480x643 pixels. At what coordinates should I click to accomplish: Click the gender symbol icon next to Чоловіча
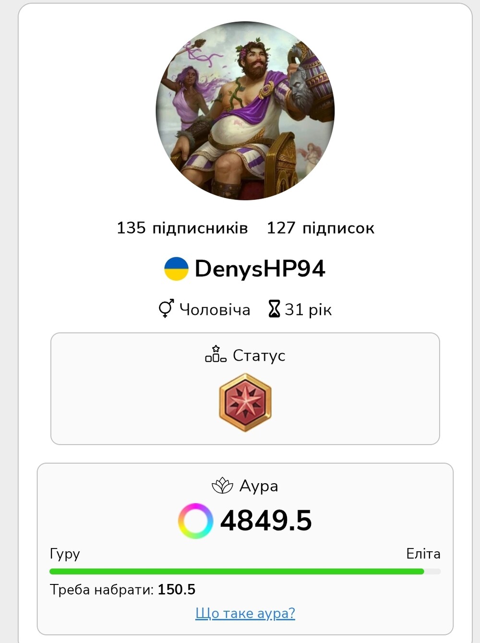click(x=166, y=309)
